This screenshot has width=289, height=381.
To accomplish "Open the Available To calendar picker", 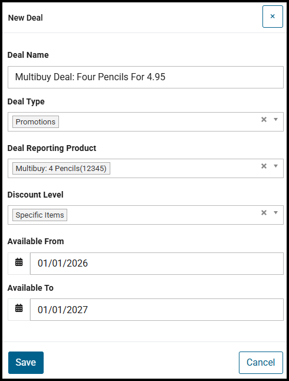I will [x=19, y=310].
